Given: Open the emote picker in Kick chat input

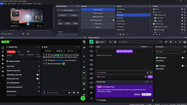Looking at the screenshot, I should 69,93.
